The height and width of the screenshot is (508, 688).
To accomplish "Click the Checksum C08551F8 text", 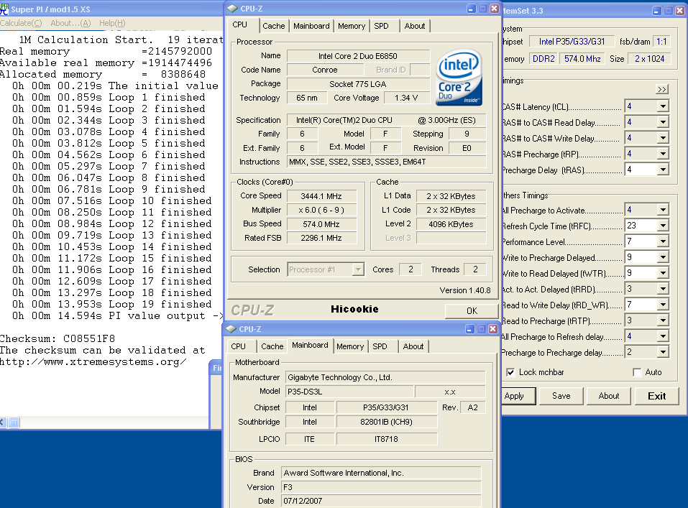I will coord(58,338).
